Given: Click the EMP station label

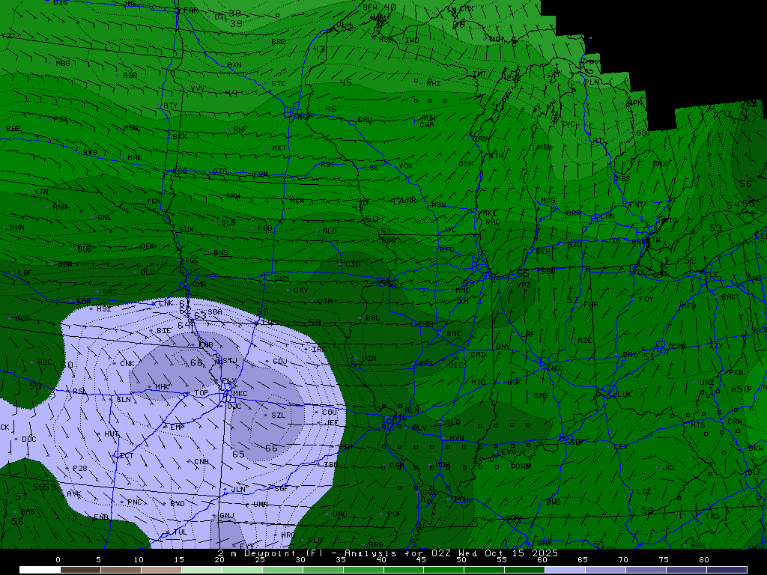Looking at the screenshot, I should [x=177, y=428].
